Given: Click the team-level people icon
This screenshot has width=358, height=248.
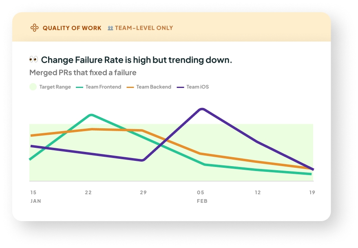Looking at the screenshot, I should click(110, 28).
